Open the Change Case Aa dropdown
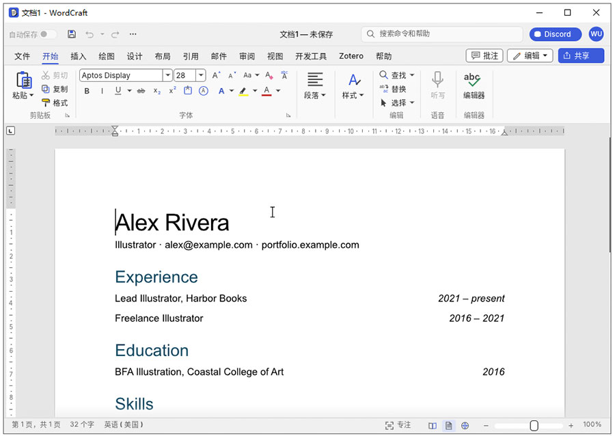 (x=251, y=75)
